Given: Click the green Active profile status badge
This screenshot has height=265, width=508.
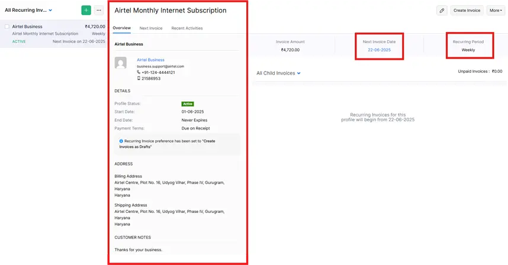Looking at the screenshot, I should (188, 104).
